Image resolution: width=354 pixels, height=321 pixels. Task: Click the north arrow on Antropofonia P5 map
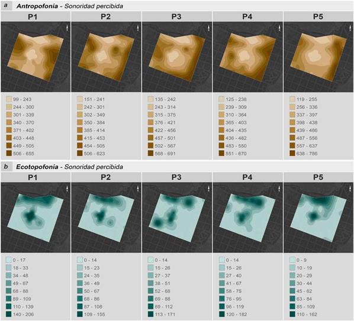click(x=350, y=28)
